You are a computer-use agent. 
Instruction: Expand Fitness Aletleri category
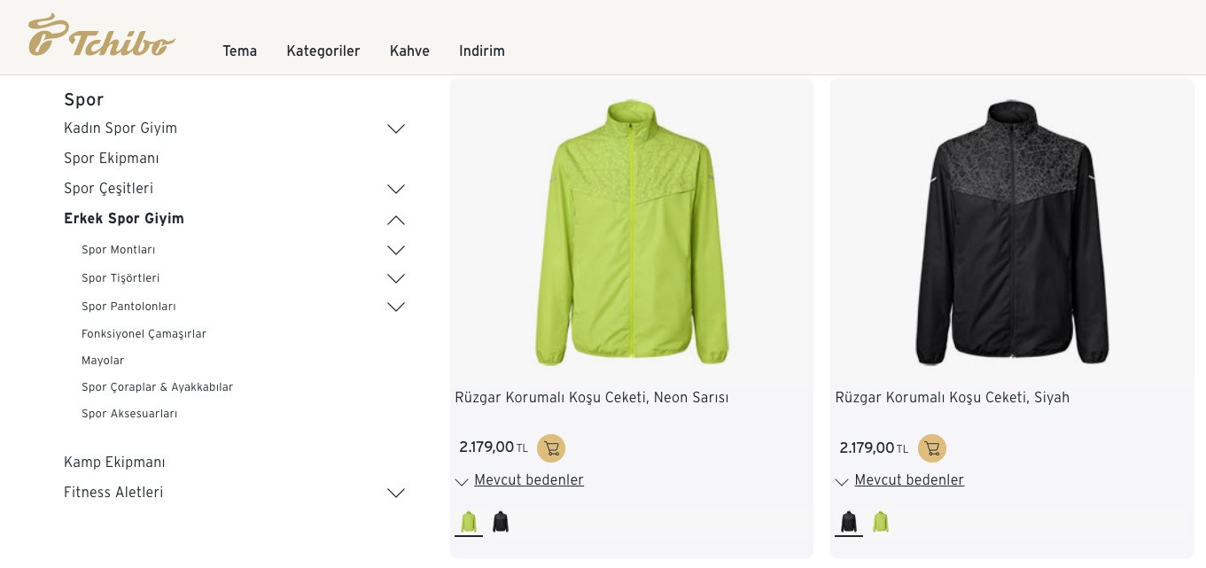point(396,494)
